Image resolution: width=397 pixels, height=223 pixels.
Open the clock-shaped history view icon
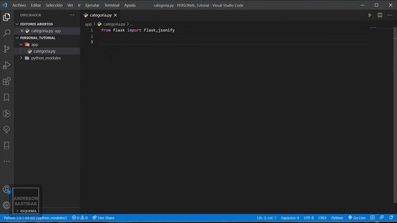pyautogui.click(x=7, y=113)
